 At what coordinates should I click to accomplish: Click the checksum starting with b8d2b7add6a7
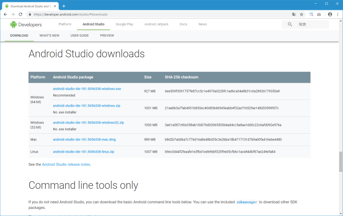point(223,139)
